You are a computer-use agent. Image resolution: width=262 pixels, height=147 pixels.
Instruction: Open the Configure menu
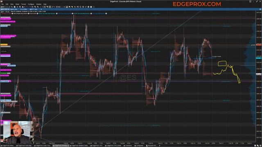(x=31, y=4)
